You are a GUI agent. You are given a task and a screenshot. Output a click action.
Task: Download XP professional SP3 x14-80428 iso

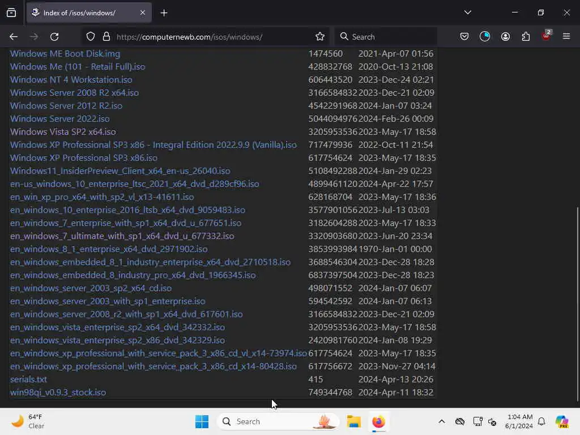tap(153, 366)
